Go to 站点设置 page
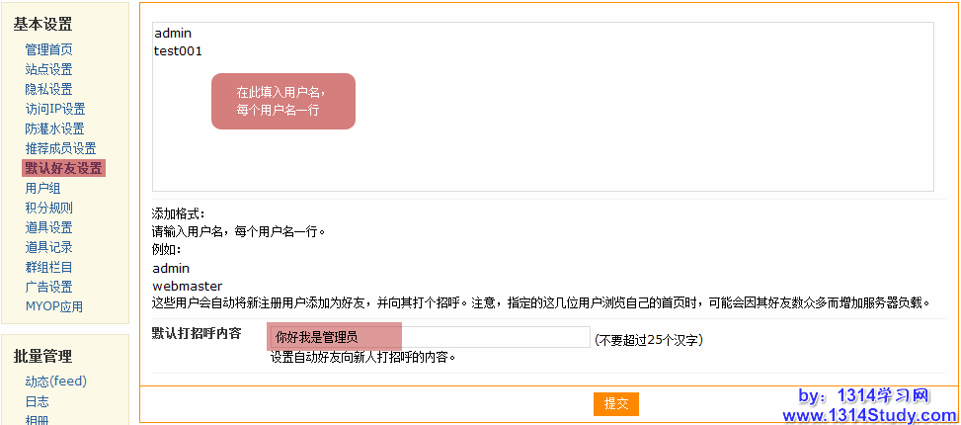 [x=48, y=69]
